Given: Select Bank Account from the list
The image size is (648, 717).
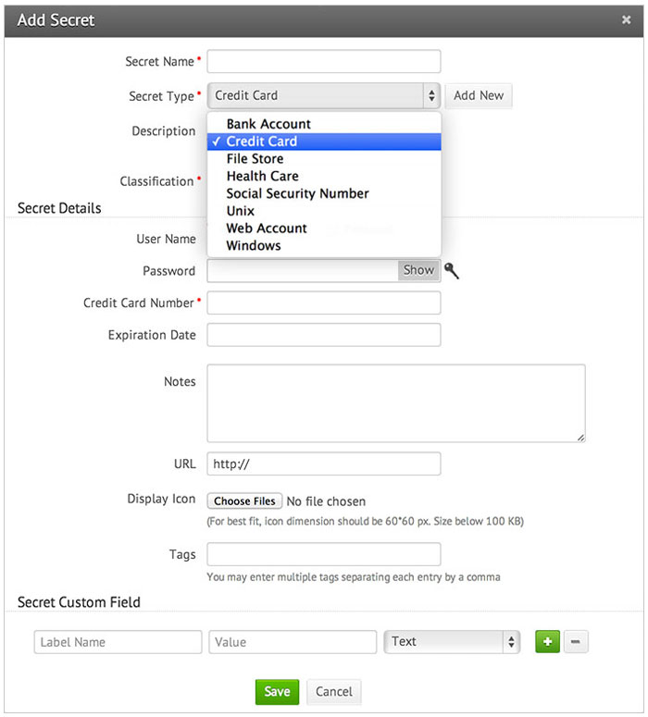Looking at the screenshot, I should pos(268,124).
